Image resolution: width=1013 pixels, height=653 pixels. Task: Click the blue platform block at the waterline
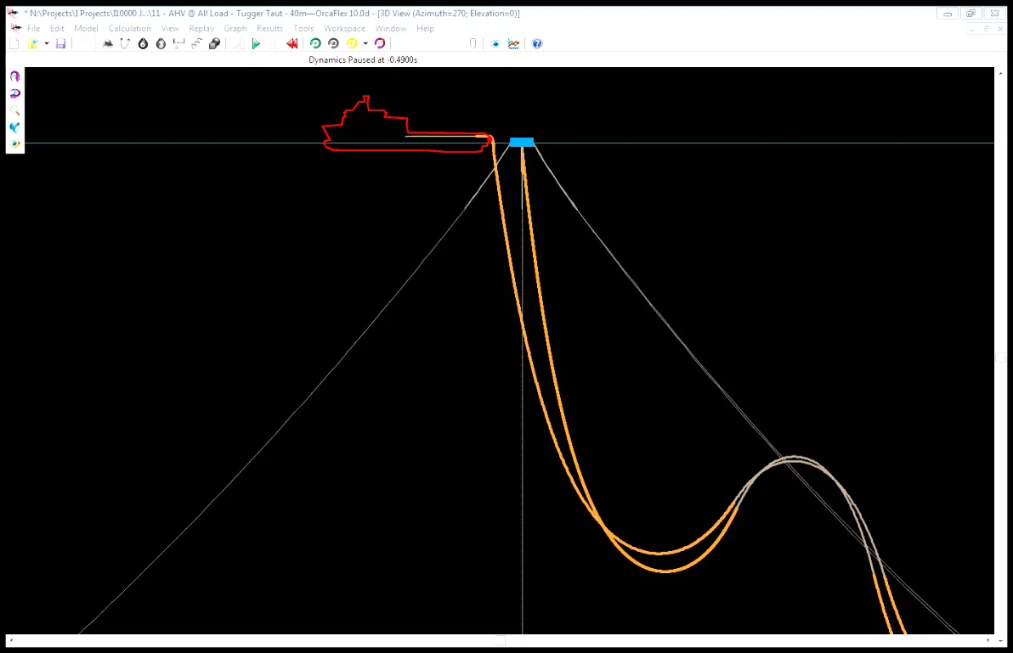[x=521, y=142]
